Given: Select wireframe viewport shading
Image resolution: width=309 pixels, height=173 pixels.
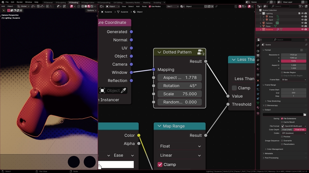Looking at the screenshot, I should [83, 6].
